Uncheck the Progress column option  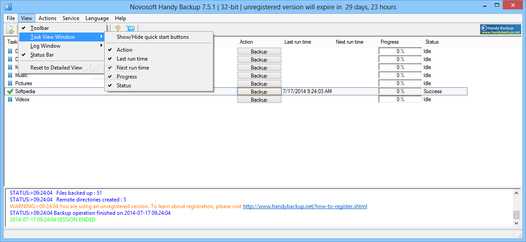click(159, 77)
